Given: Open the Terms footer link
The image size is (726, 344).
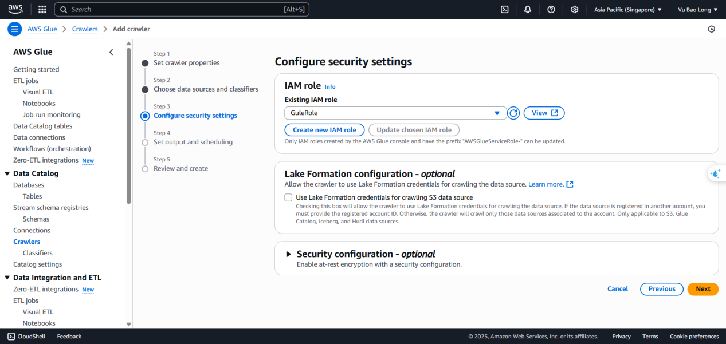Looking at the screenshot, I should [x=650, y=337].
